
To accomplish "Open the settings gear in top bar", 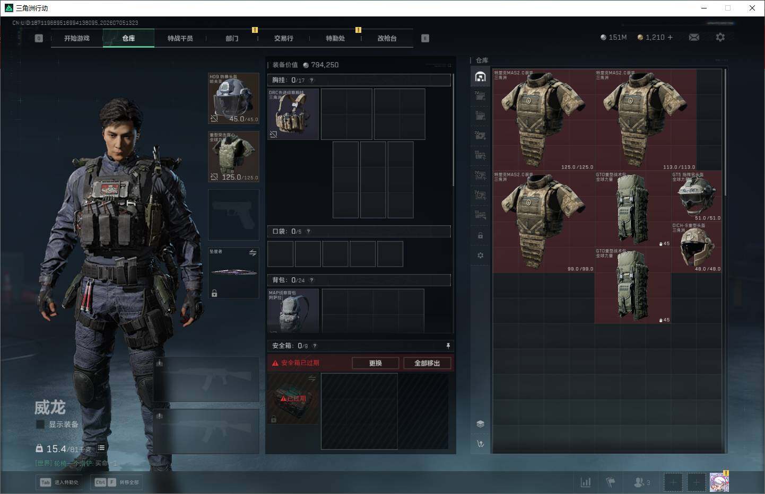I will click(x=720, y=37).
